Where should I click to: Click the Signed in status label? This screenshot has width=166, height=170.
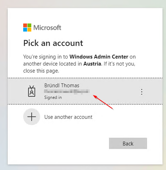pos(53,97)
